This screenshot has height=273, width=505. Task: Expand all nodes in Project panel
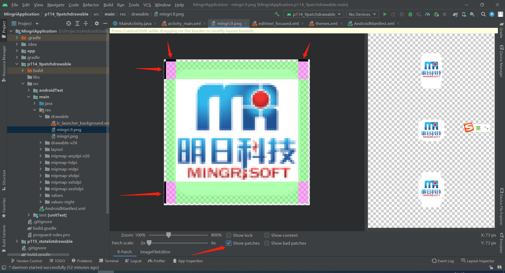pyautogui.click(x=77, y=23)
